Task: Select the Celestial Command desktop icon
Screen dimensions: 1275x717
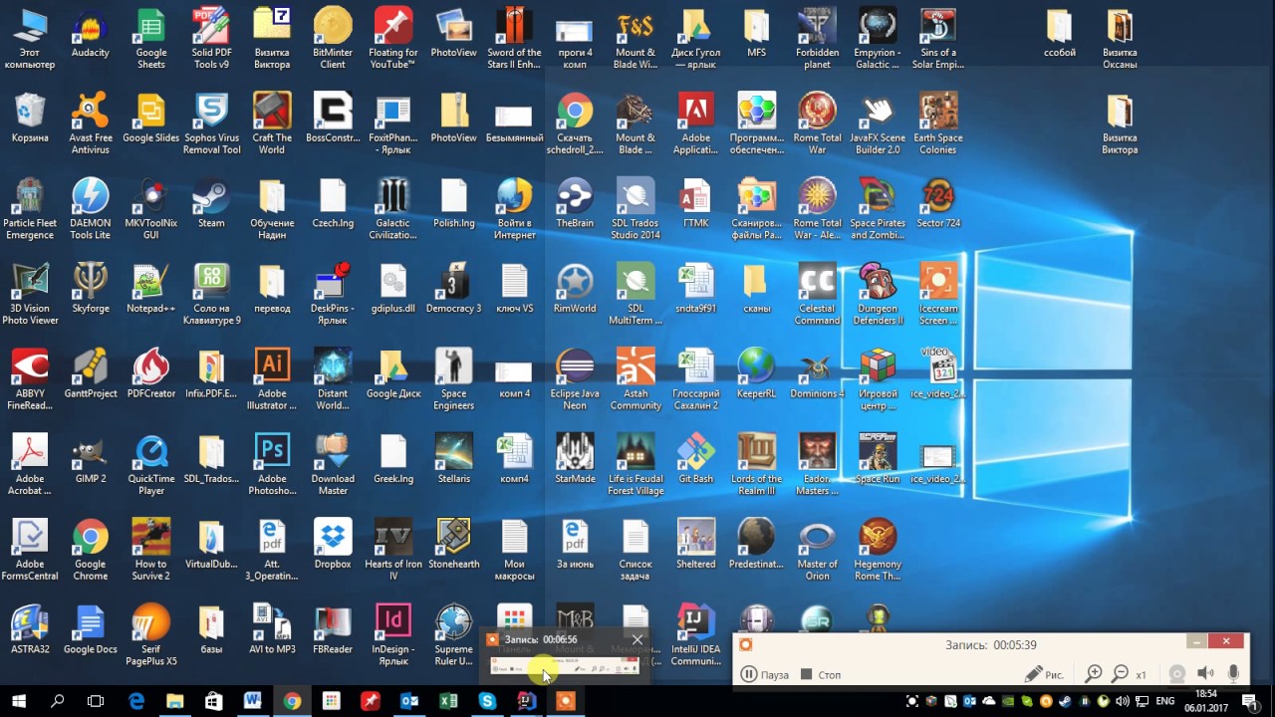Action: click(x=817, y=296)
